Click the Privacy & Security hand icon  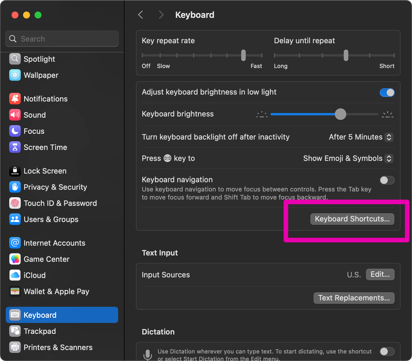pos(15,187)
